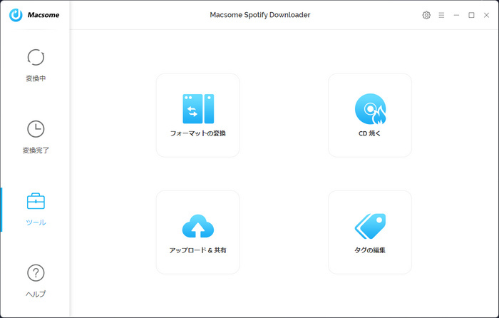Click the ツール sidebar label
The height and width of the screenshot is (318, 499).
pyautogui.click(x=36, y=222)
